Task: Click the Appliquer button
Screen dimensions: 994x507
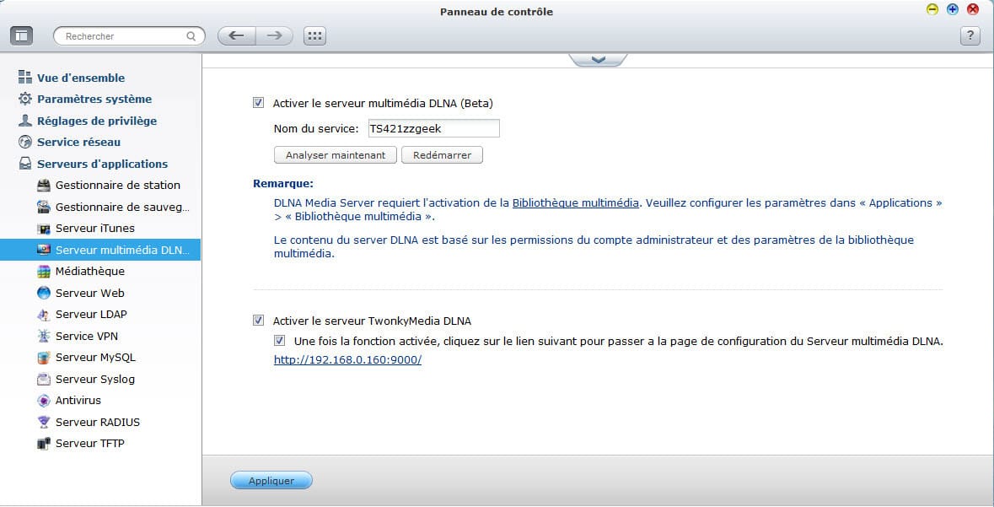Action: 271,480
